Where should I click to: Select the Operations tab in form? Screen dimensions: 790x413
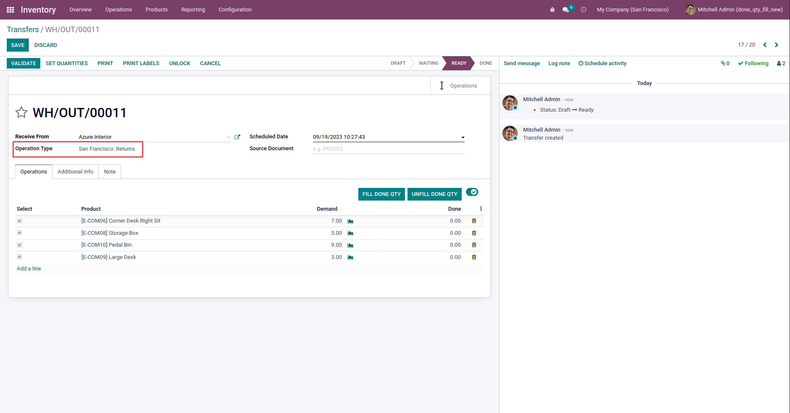[x=34, y=172]
